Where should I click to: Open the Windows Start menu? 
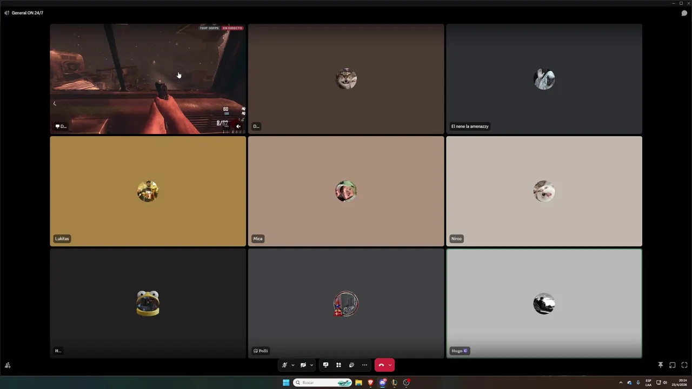[286, 383]
